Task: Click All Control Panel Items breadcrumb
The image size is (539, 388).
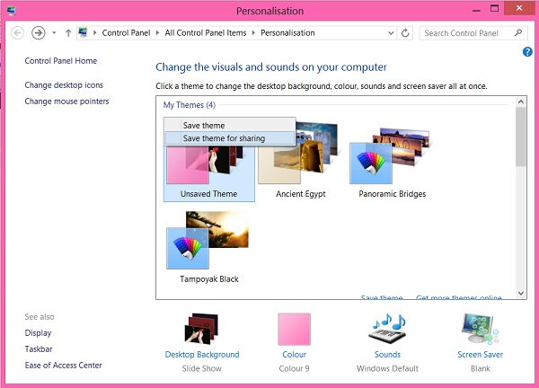Action: coord(206,33)
